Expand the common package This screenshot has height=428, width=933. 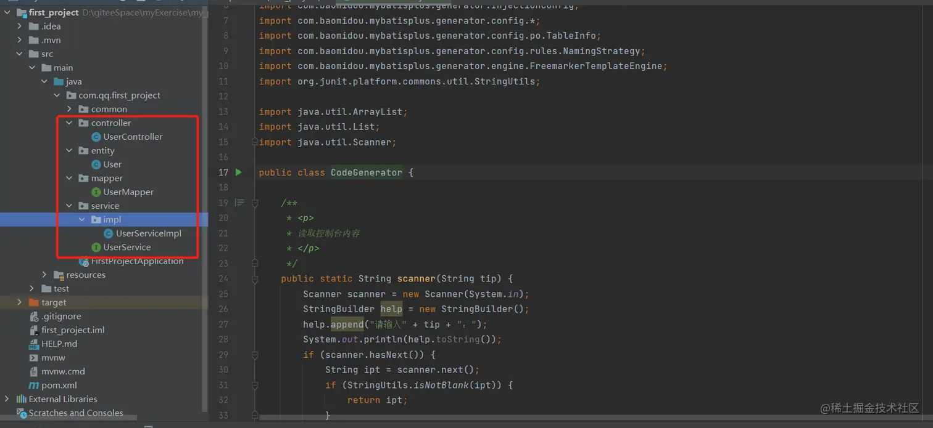pyautogui.click(x=70, y=109)
